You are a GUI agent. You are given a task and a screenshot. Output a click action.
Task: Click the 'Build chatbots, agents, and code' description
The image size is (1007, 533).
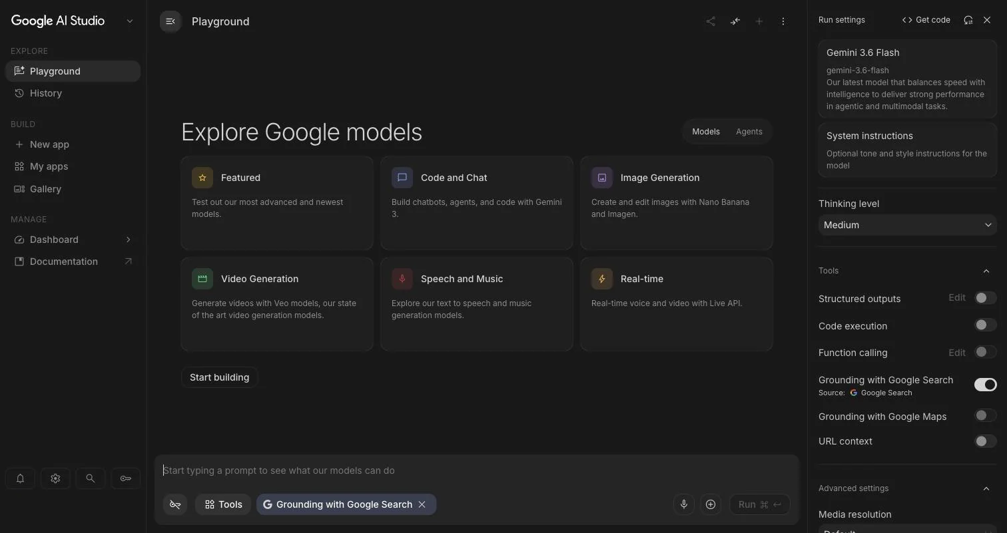pos(476,208)
